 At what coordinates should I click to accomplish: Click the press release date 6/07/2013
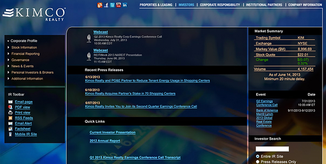pos(92,103)
